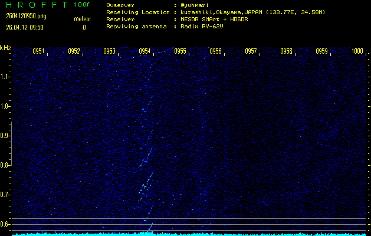Click the meteor counter label
Viewport: 371px width, 236px height.
[x=82, y=19]
